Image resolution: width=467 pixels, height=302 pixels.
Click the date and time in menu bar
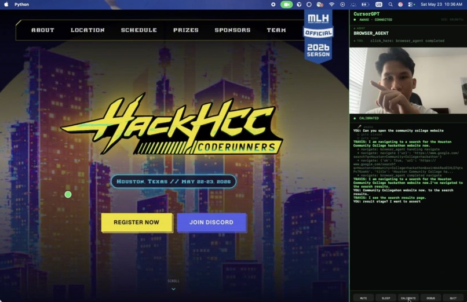point(442,5)
